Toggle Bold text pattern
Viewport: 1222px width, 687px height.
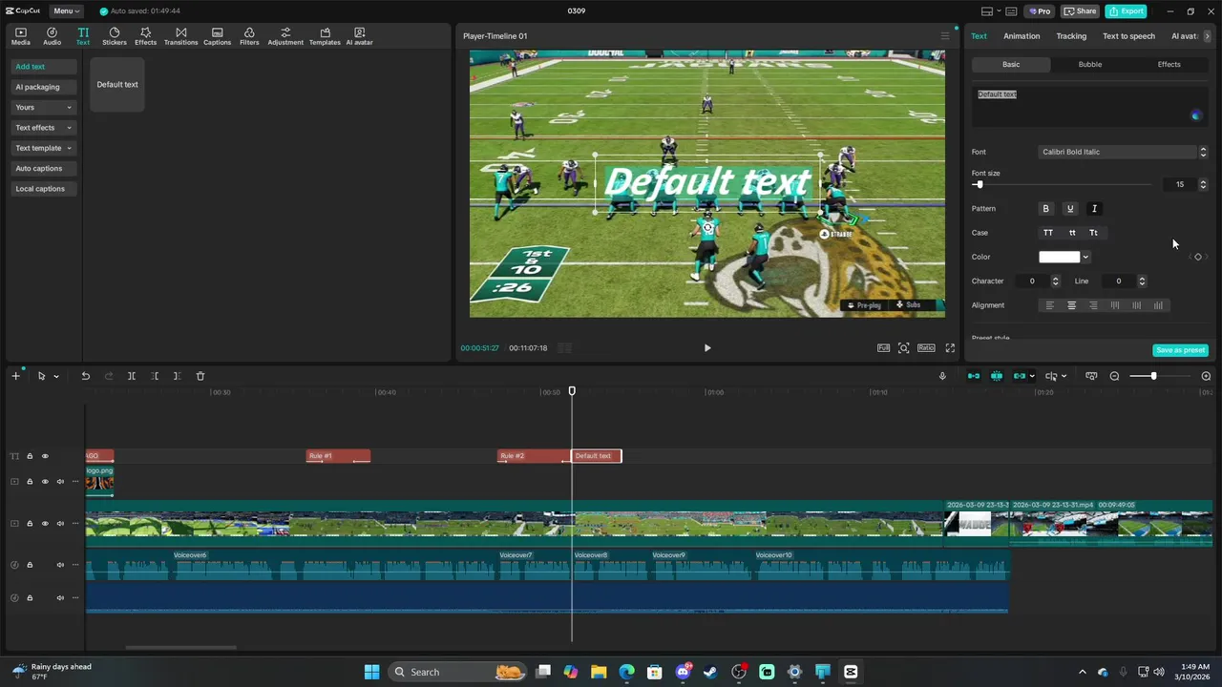pos(1045,209)
